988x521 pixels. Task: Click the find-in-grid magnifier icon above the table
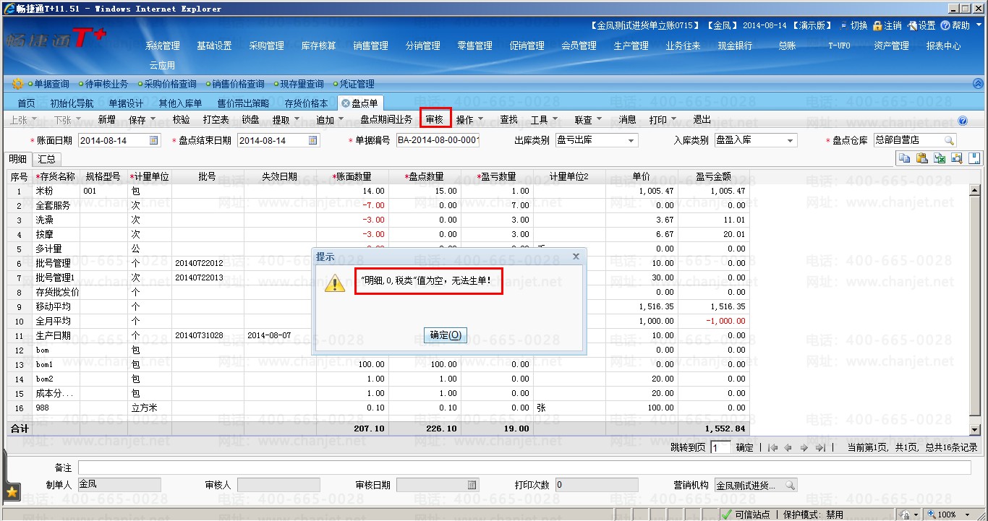(x=957, y=158)
